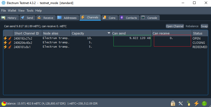211x107 pixels.
Task: Click kangaroo icon of channel 2406161x8x1
Action: tap(10, 47)
